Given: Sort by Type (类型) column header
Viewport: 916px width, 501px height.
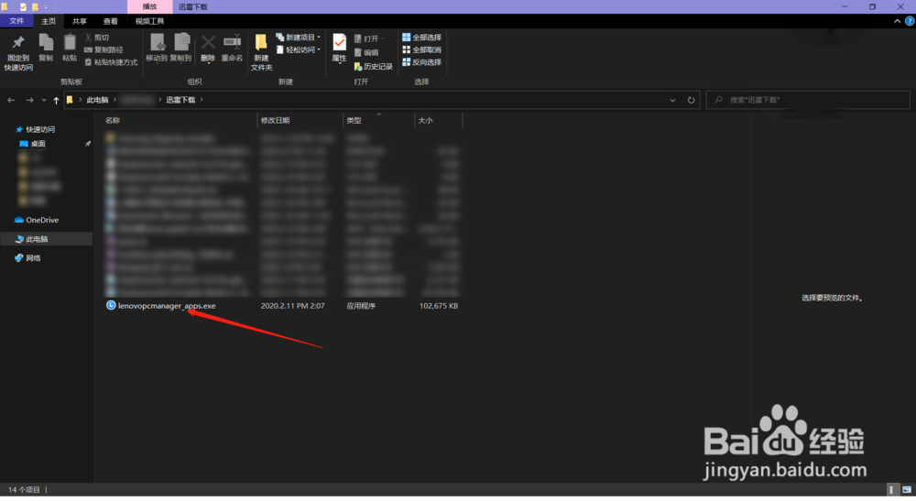Looking at the screenshot, I should pyautogui.click(x=378, y=120).
